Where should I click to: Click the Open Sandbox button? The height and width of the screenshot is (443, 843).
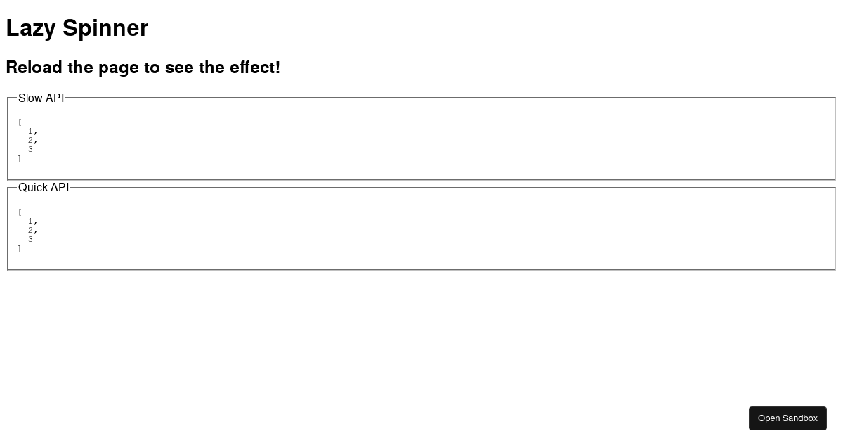(x=788, y=418)
